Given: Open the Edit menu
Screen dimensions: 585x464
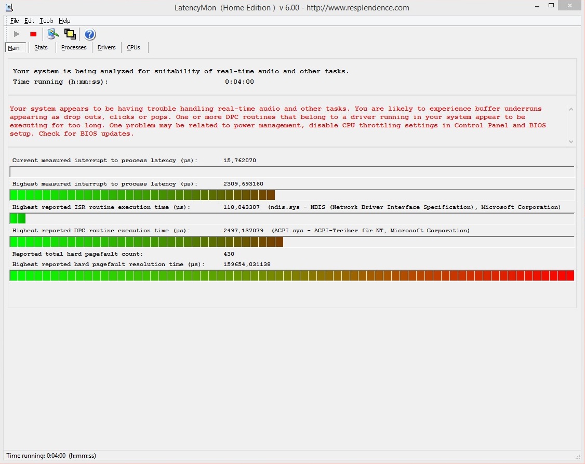Looking at the screenshot, I should 29,21.
